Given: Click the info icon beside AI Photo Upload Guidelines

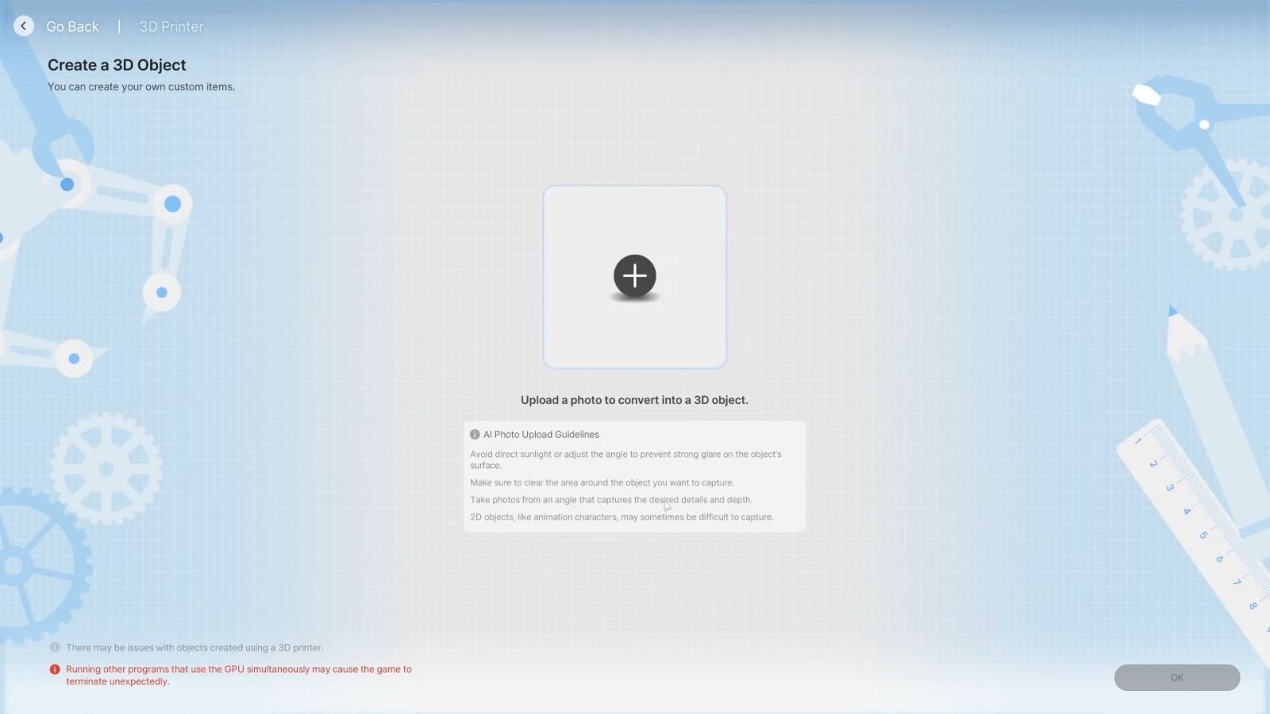Looking at the screenshot, I should point(475,435).
